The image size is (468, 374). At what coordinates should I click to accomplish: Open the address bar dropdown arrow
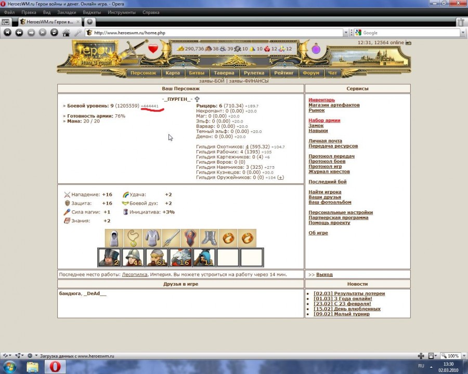coord(346,33)
